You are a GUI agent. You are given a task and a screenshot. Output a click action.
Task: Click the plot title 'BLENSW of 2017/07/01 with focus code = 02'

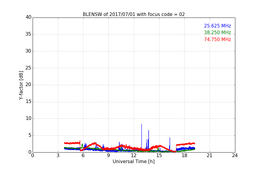(x=134, y=14)
